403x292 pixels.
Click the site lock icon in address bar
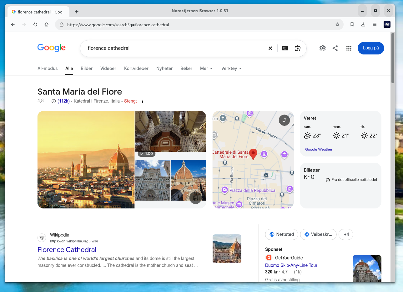[x=62, y=25]
